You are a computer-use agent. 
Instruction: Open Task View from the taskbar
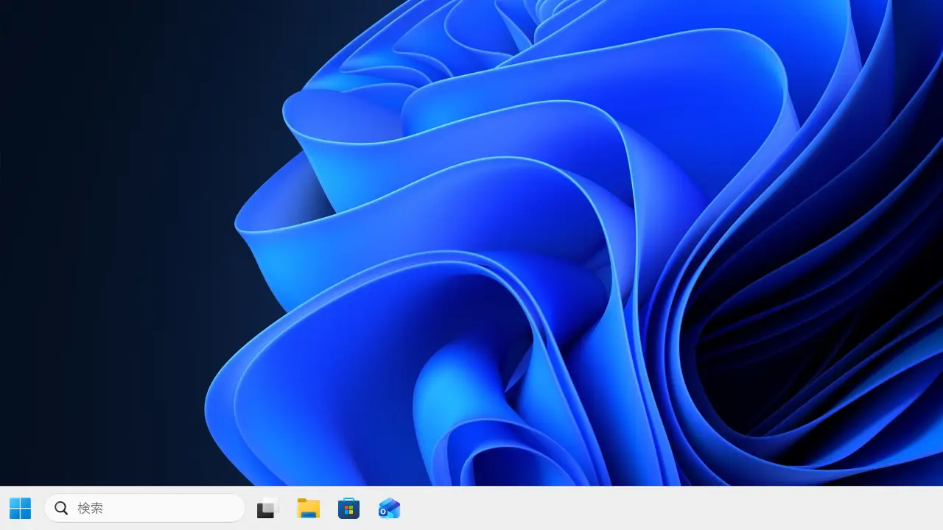pyautogui.click(x=268, y=508)
